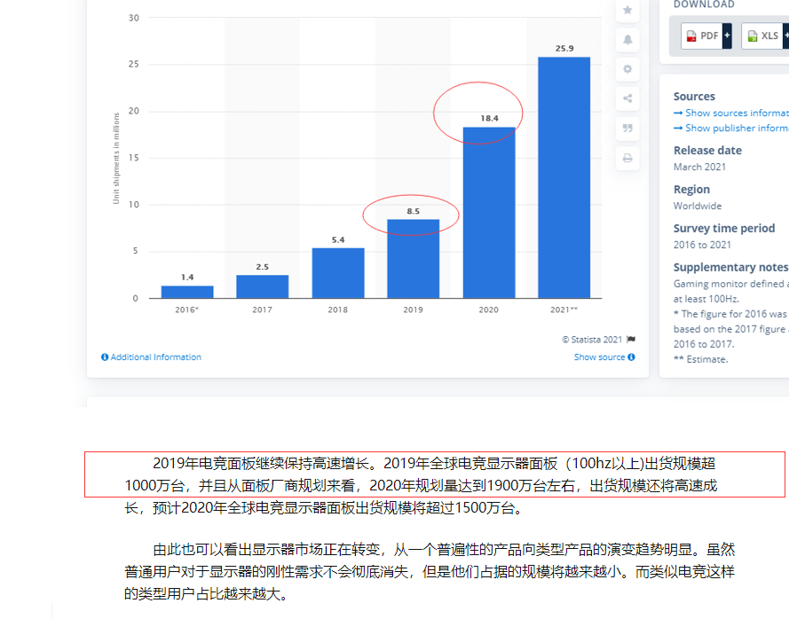Click the 2016* x-axis label
The height and width of the screenshot is (619, 789).
click(x=186, y=309)
